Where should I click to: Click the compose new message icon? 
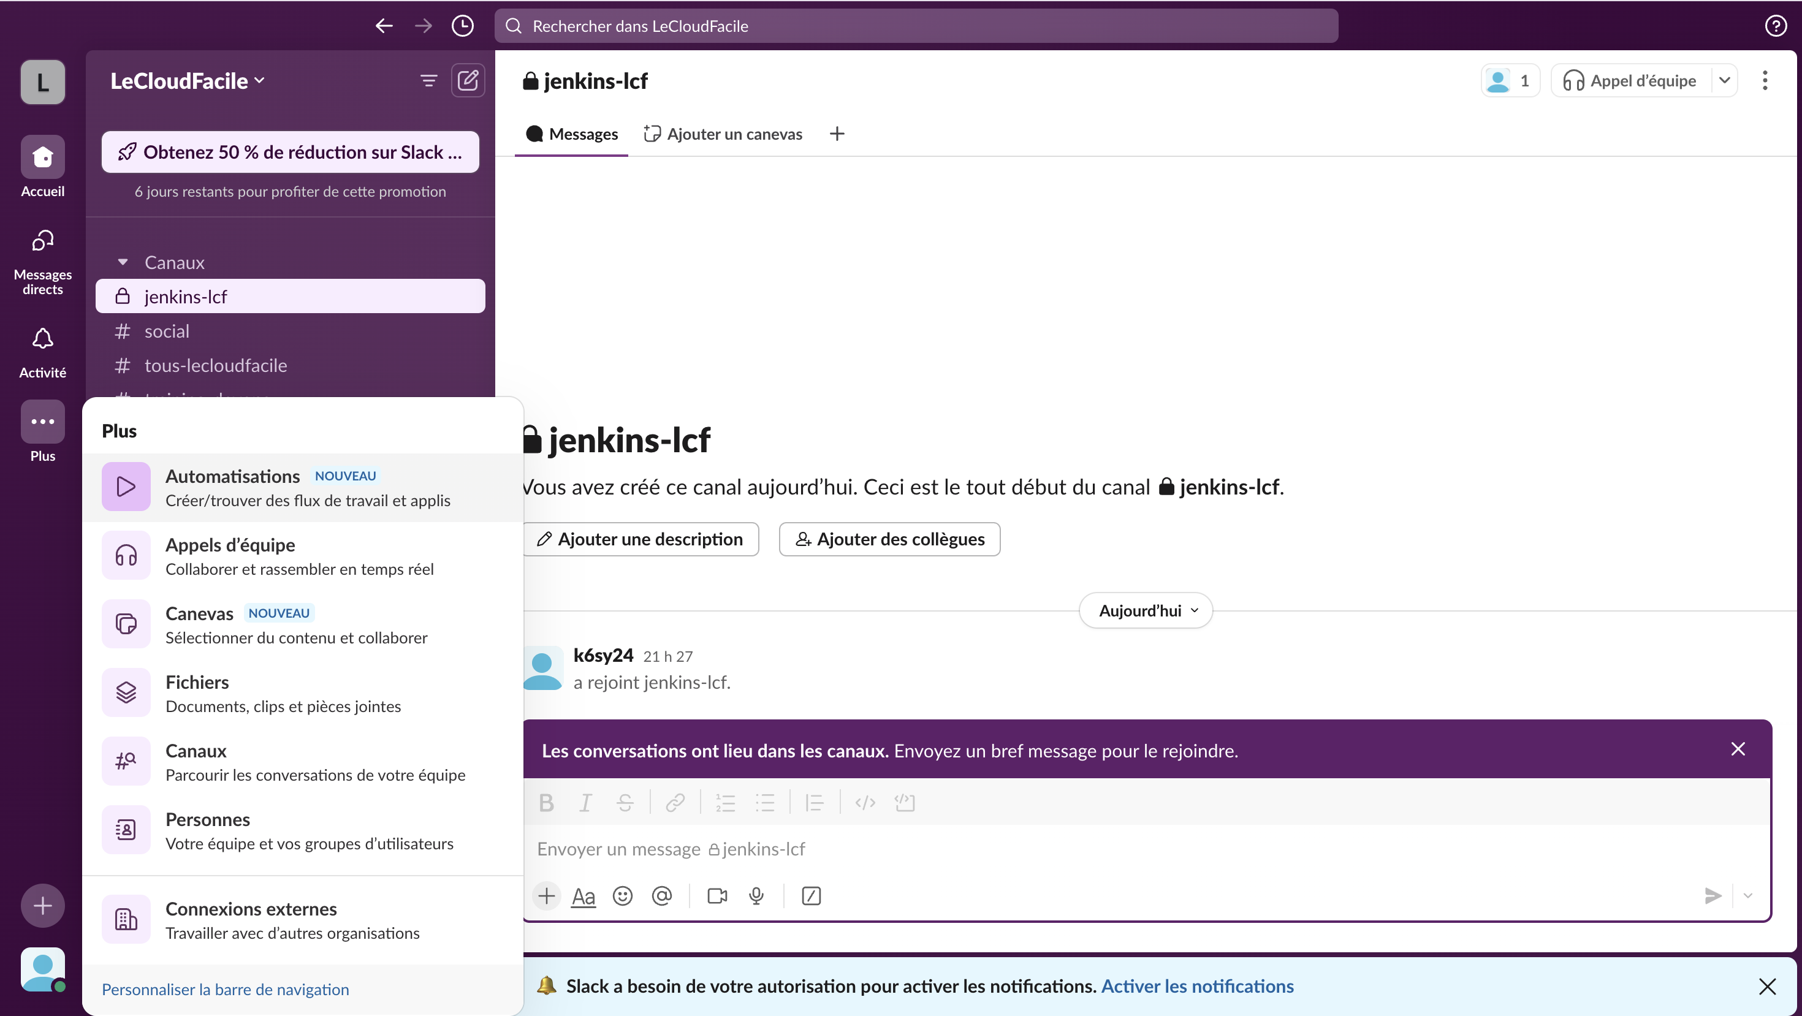tap(467, 80)
